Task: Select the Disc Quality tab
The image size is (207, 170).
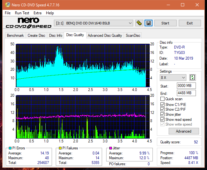Action: (75, 35)
